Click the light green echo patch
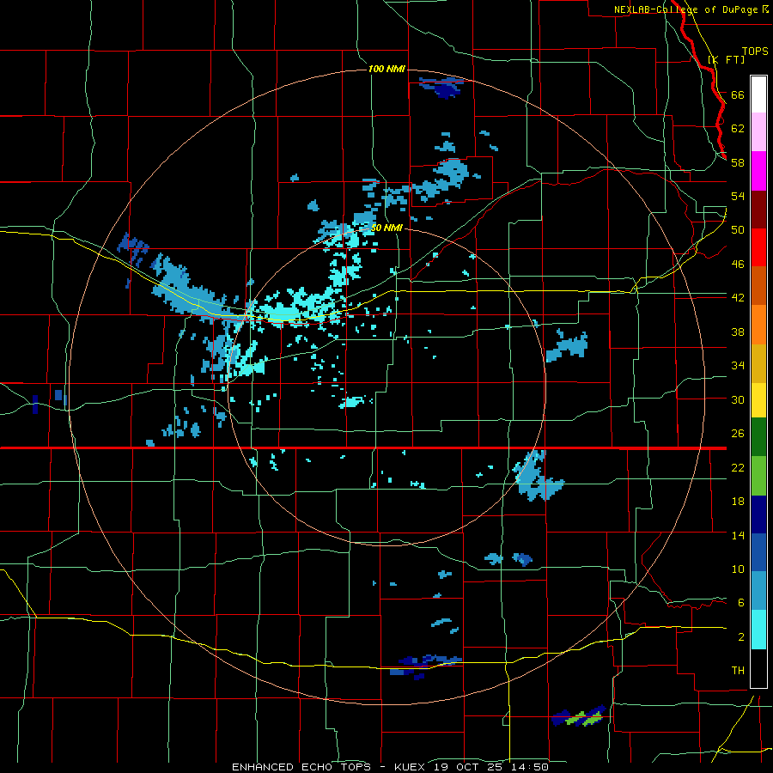 [583, 718]
